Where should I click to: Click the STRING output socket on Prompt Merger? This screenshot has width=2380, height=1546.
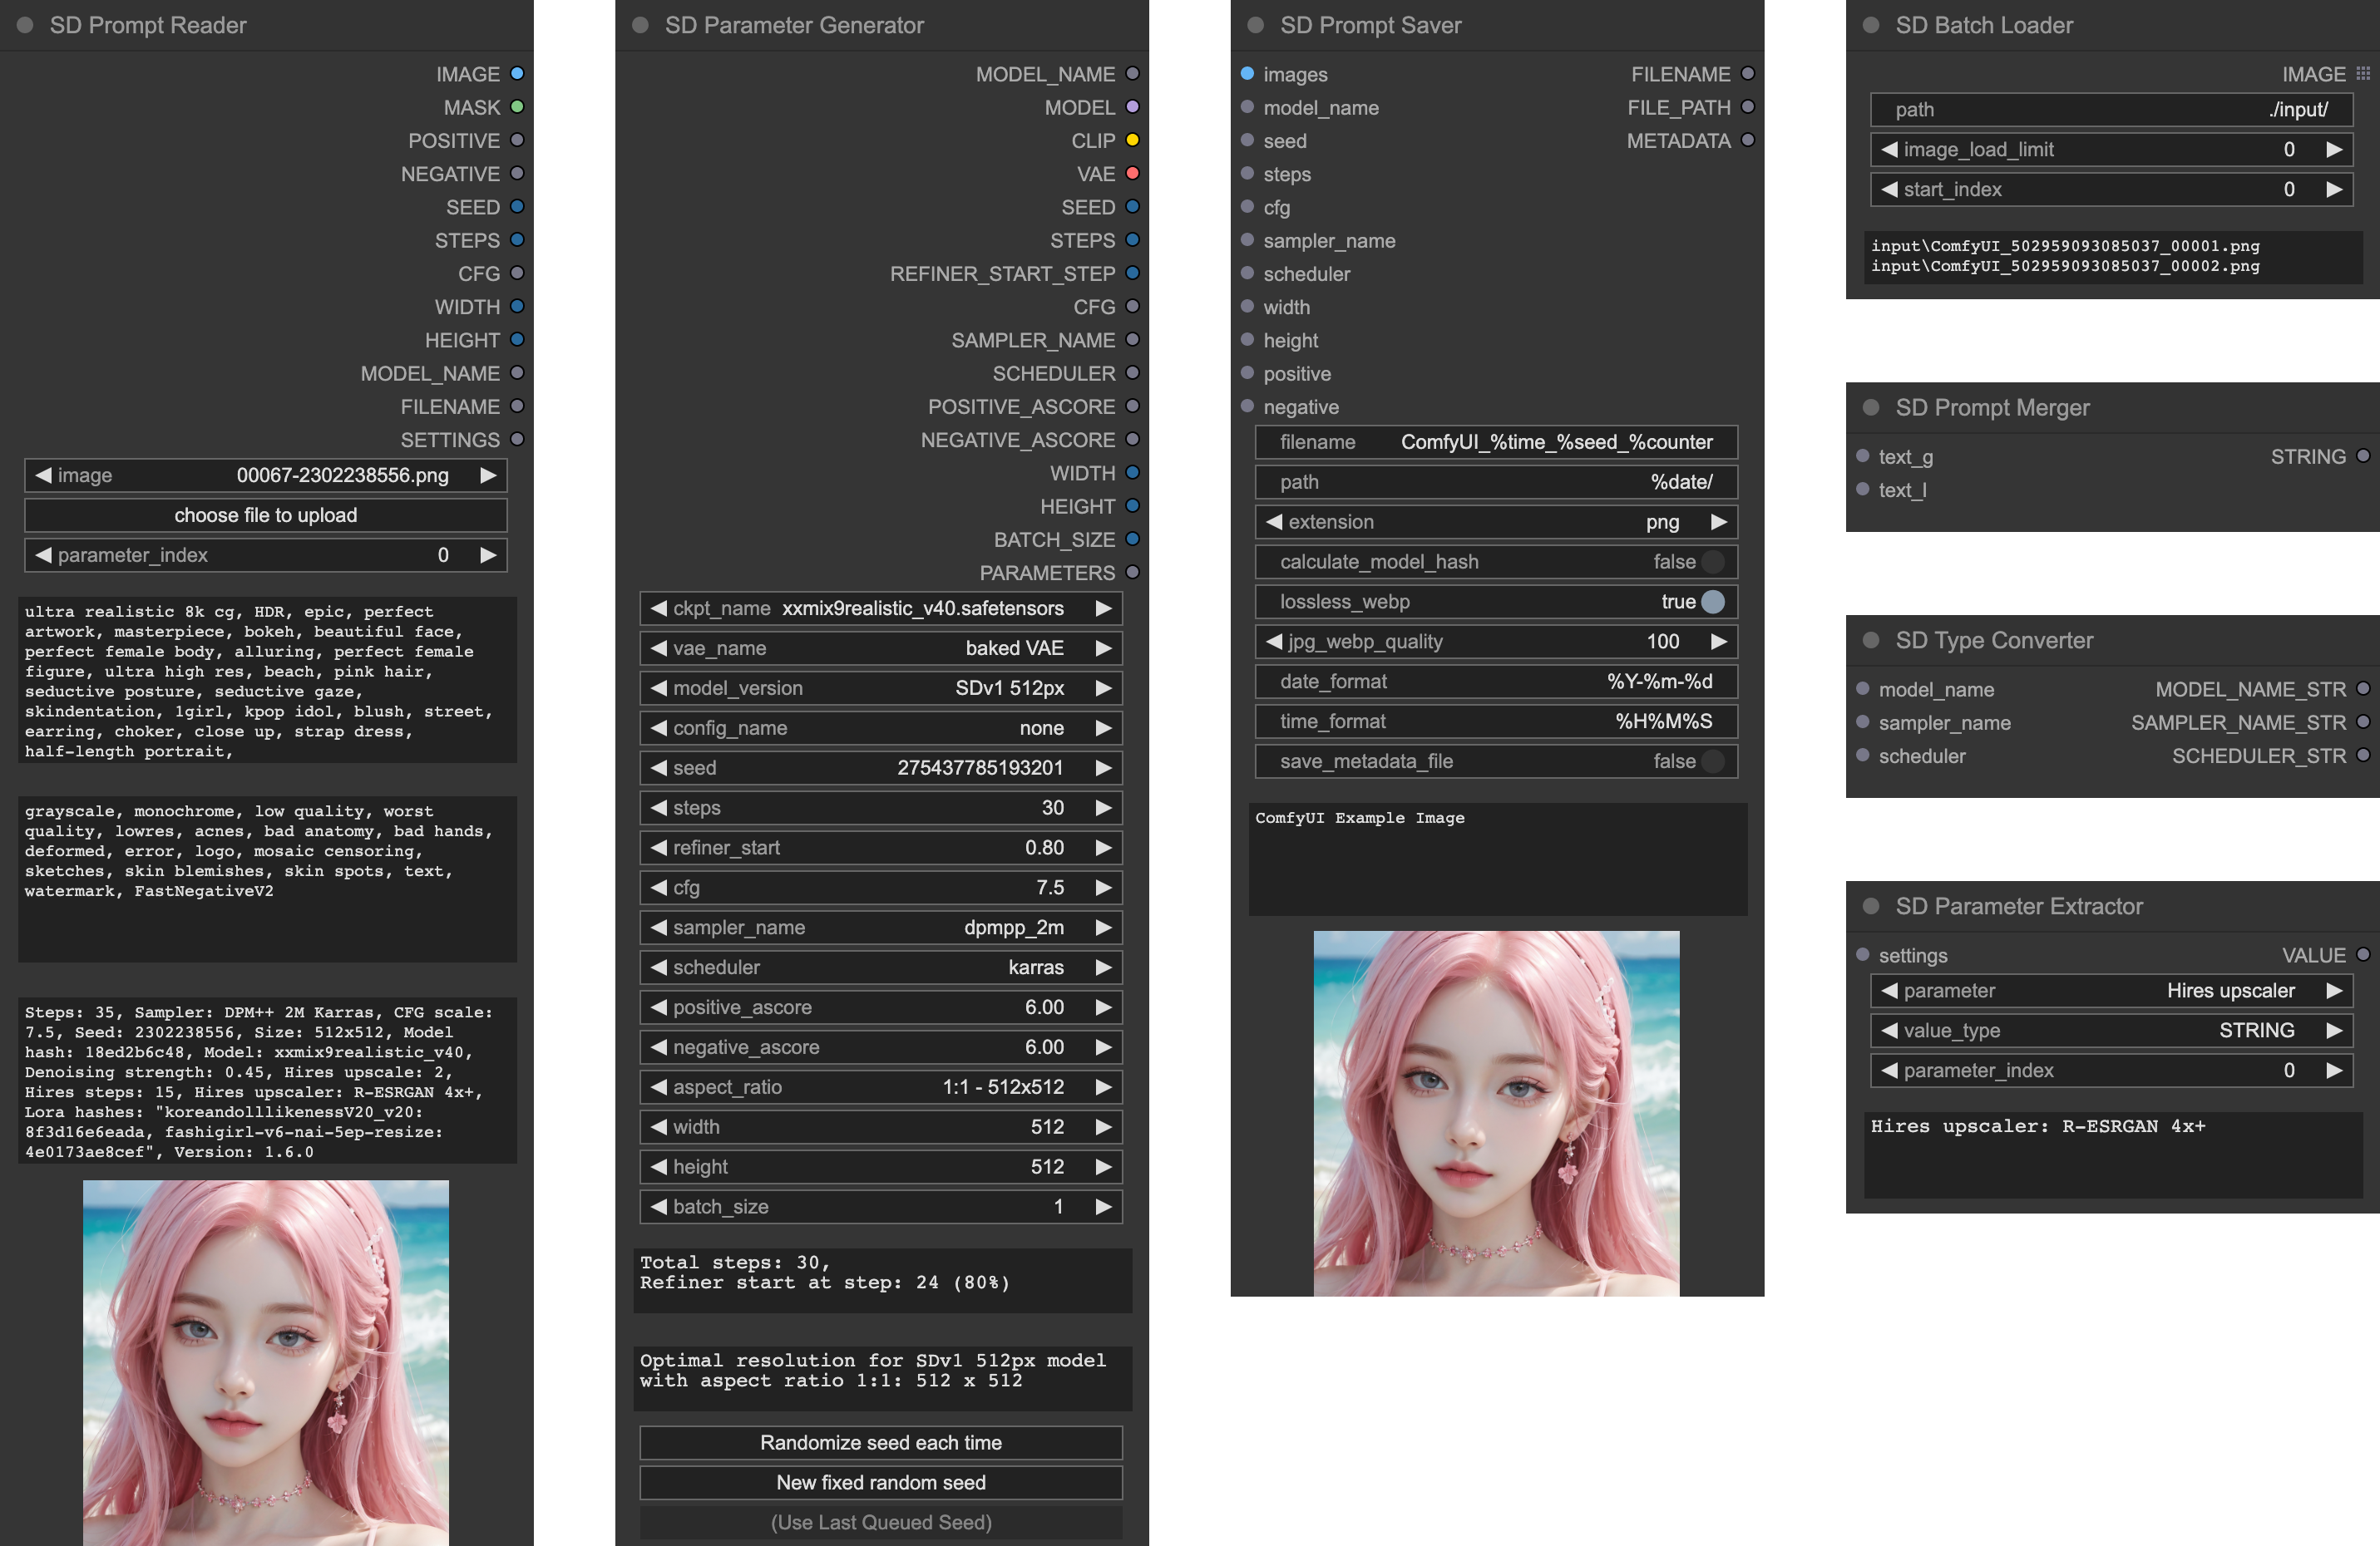tap(2362, 456)
